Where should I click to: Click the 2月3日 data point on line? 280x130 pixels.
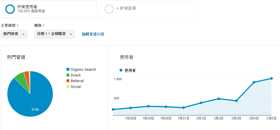pos(236,101)
